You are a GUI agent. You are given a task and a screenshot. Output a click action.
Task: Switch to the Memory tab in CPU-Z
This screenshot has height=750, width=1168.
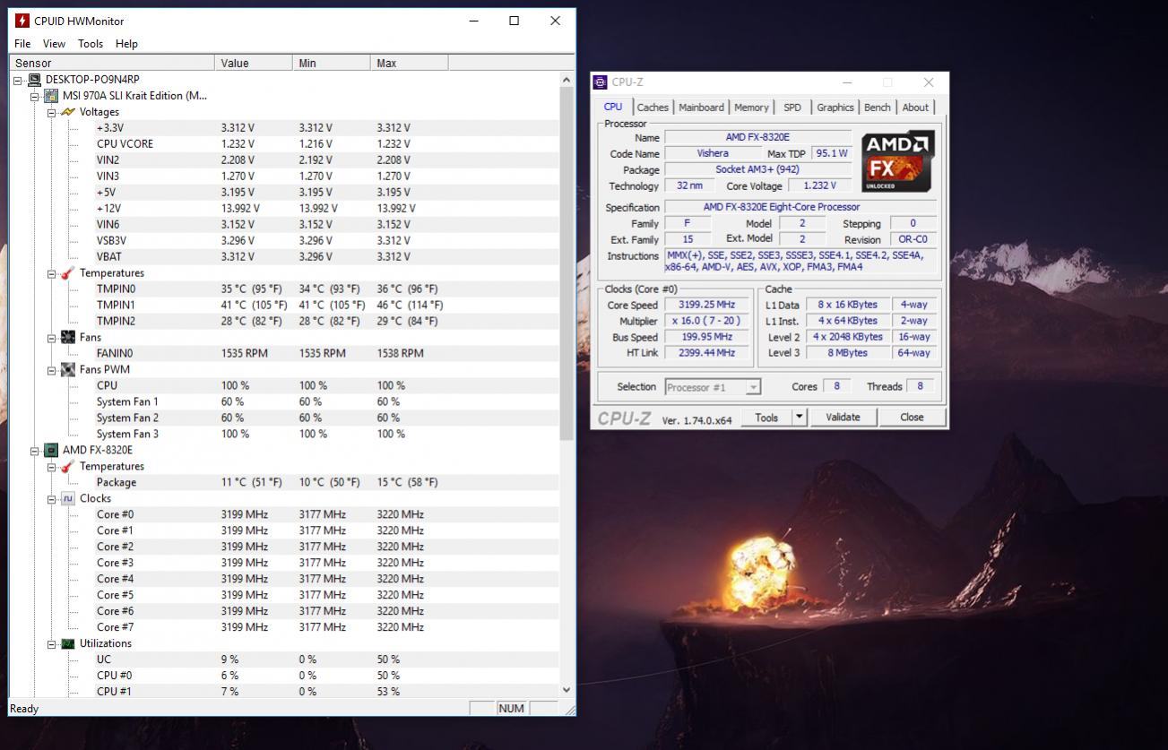point(751,108)
